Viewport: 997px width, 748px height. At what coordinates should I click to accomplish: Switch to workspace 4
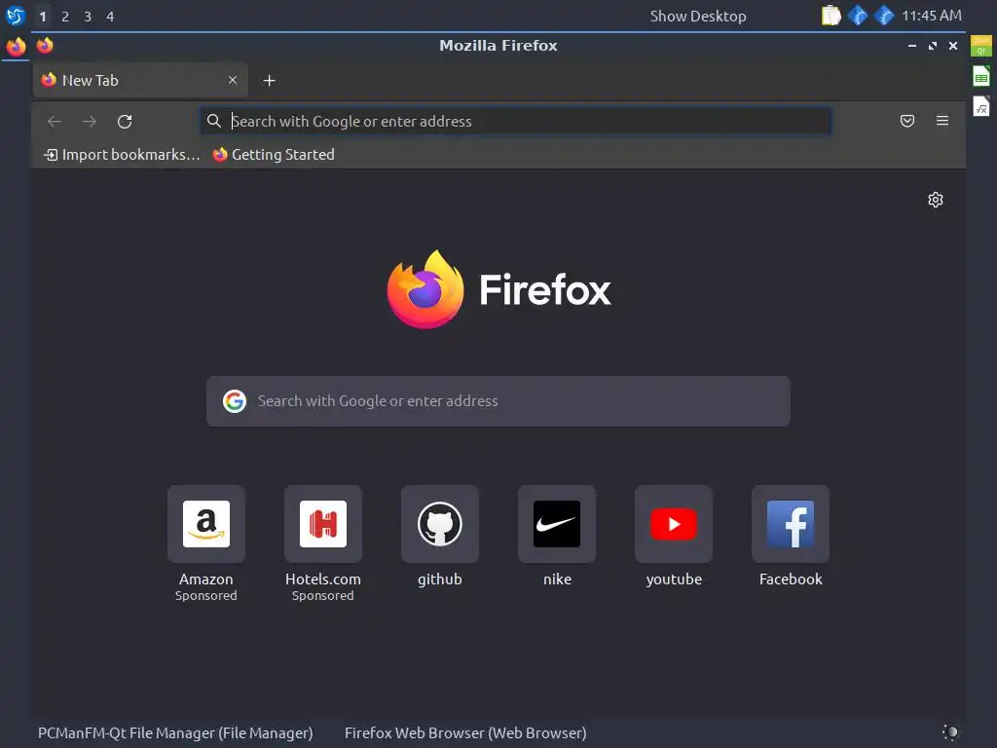pos(110,17)
